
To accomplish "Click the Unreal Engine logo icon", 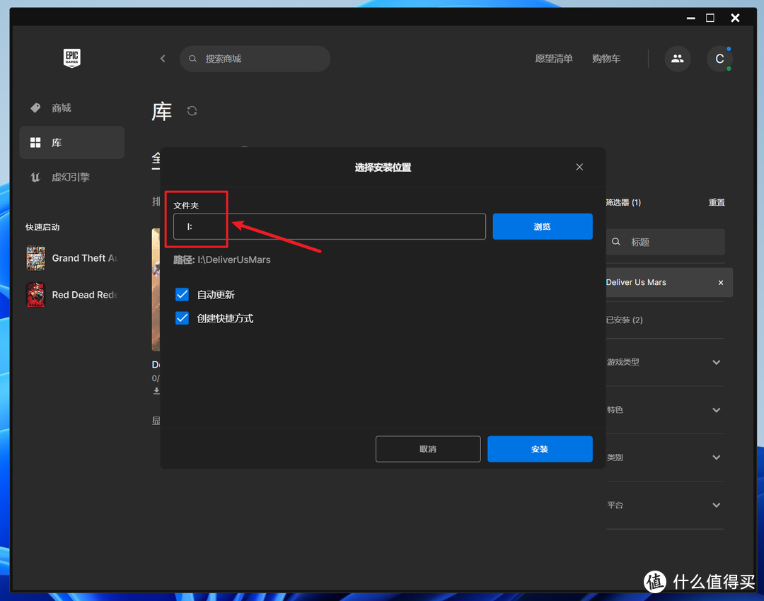I will [x=35, y=177].
